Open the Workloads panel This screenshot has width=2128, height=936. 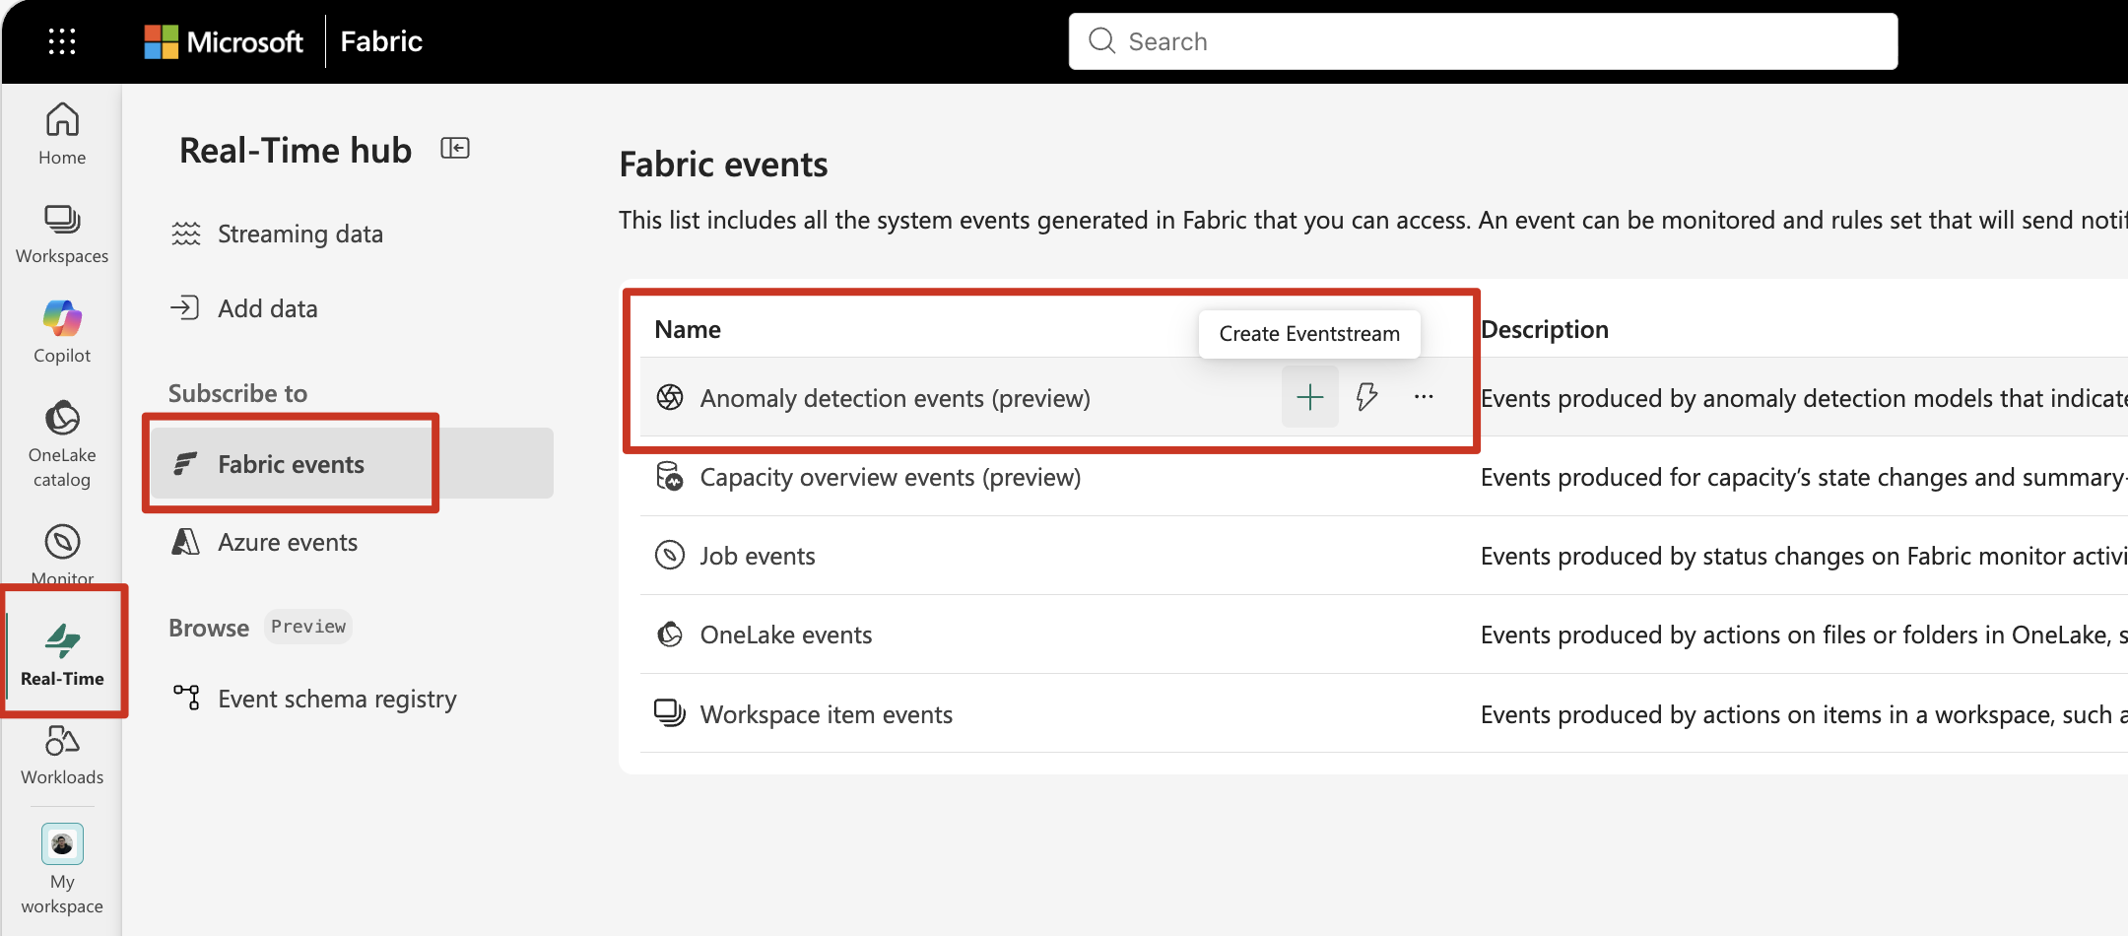(61, 754)
